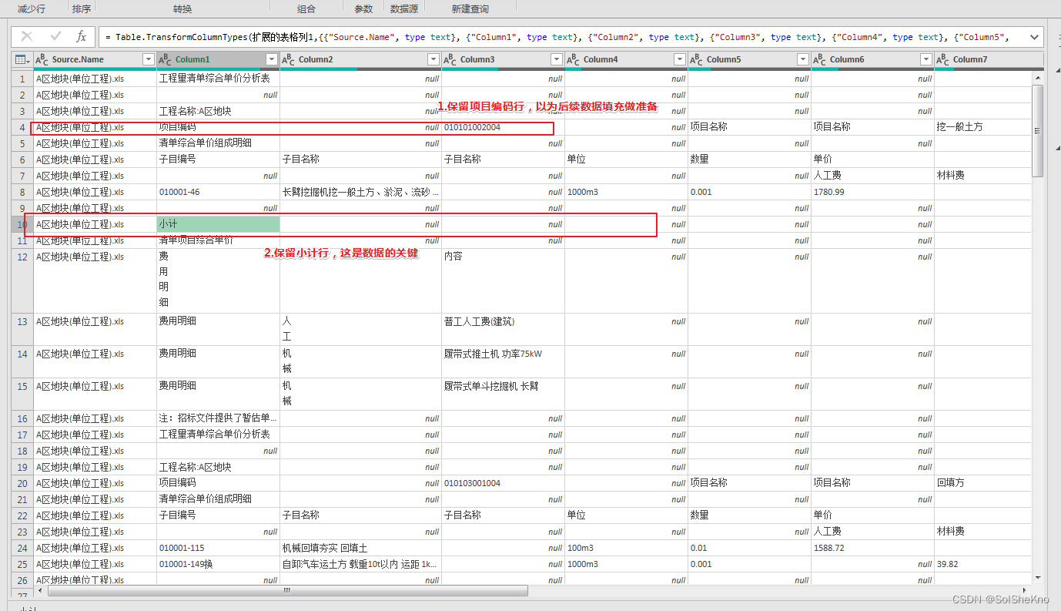The width and height of the screenshot is (1061, 611).
Task: Open filter dropdown for Column3
Action: click(557, 59)
